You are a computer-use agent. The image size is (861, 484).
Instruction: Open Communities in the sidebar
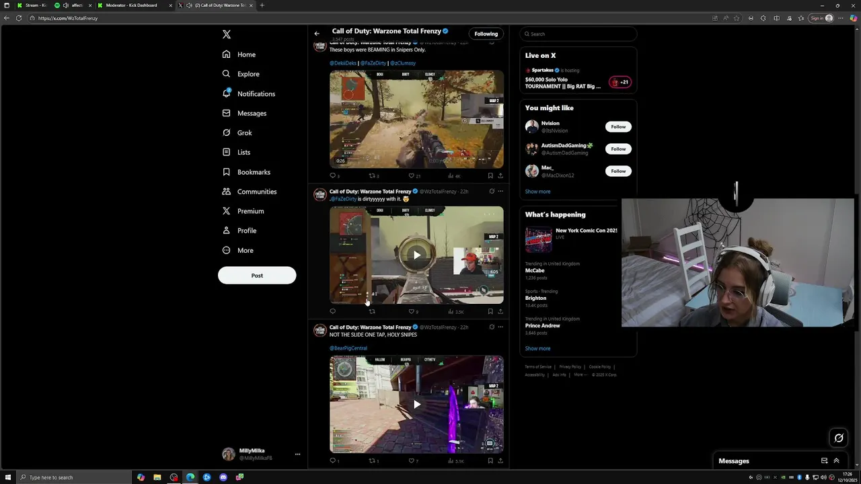250,192
